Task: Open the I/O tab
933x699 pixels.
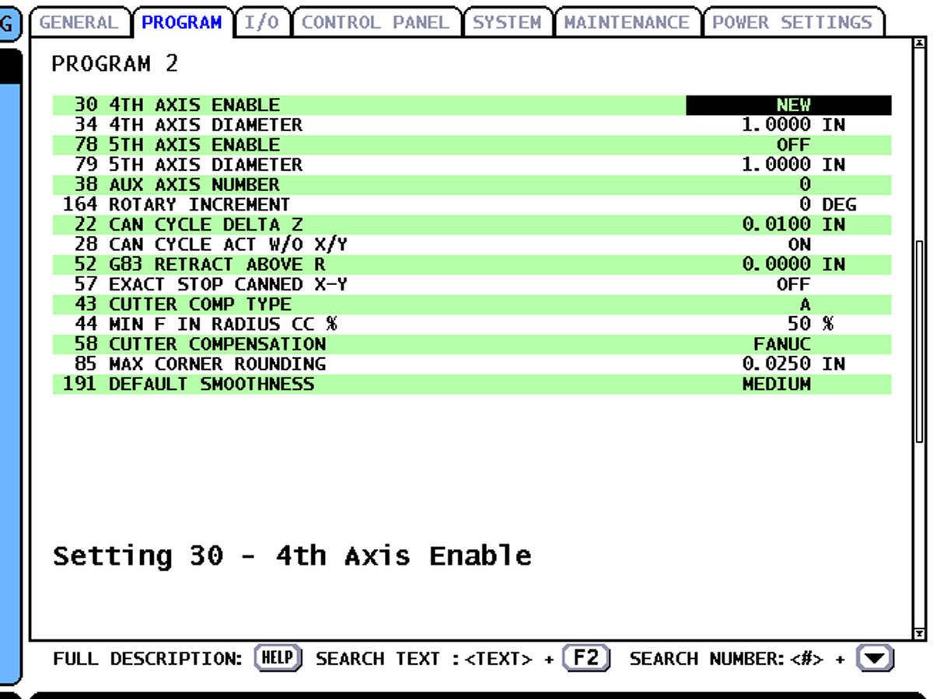Action: [x=261, y=23]
